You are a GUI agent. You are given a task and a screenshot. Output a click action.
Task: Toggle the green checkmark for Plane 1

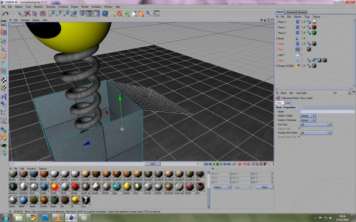pos(304,27)
